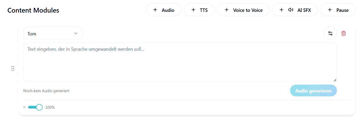
Task: Click the 'Noch kein Audio generiert' status text
Action: (x=46, y=91)
